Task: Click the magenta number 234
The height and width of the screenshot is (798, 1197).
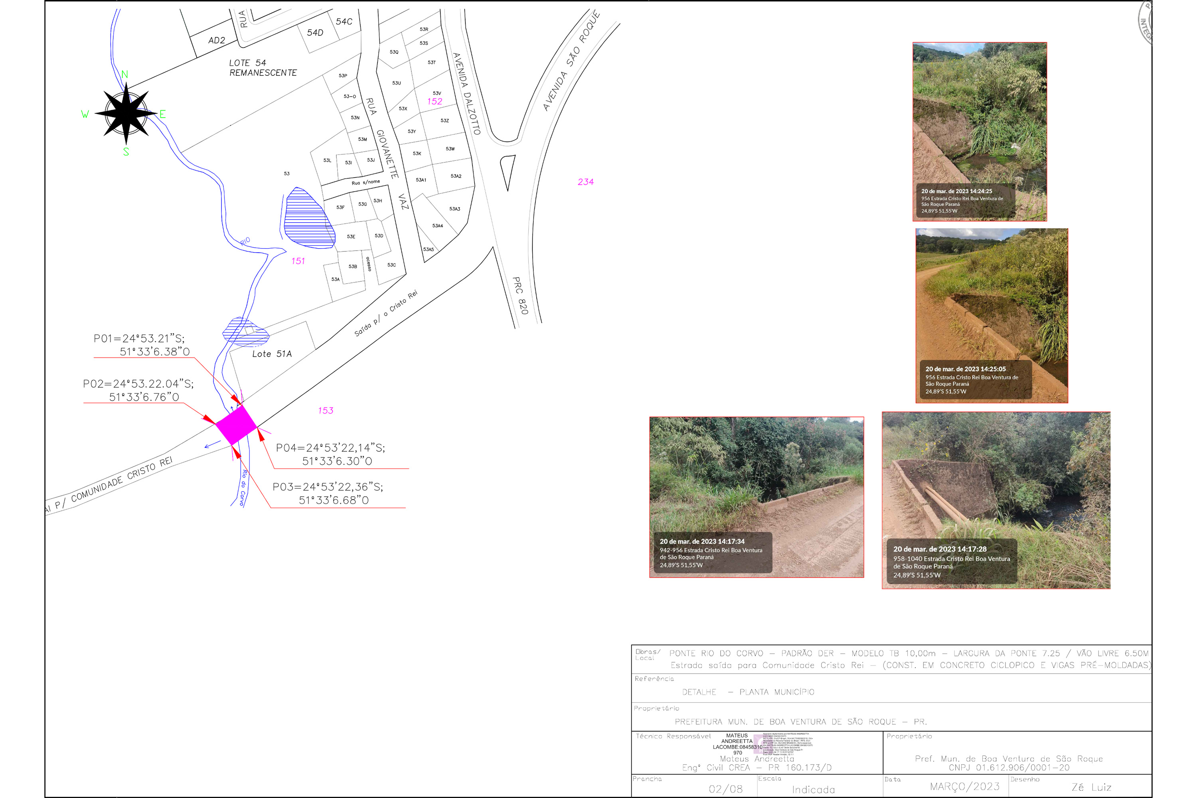Action: 585,182
